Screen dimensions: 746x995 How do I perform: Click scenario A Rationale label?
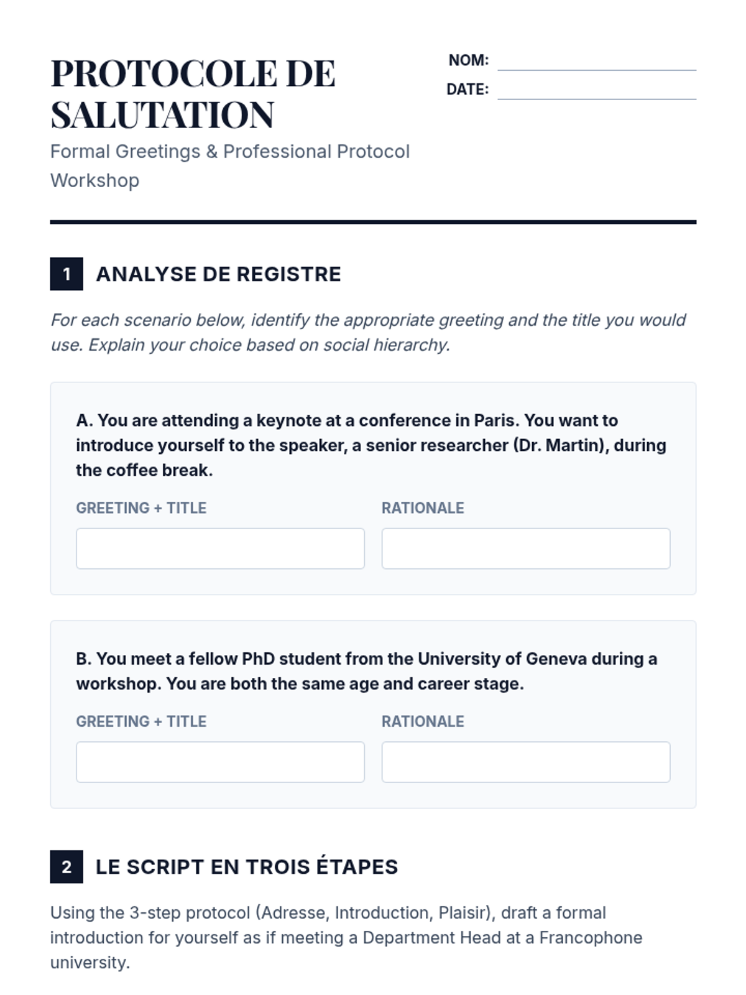click(423, 508)
